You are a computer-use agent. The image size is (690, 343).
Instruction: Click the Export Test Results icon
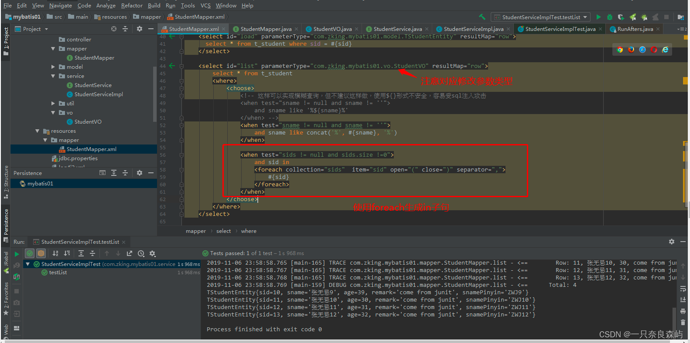[x=130, y=253]
